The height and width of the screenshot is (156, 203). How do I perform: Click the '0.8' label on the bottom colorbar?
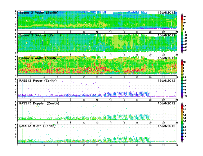pos(185,127)
